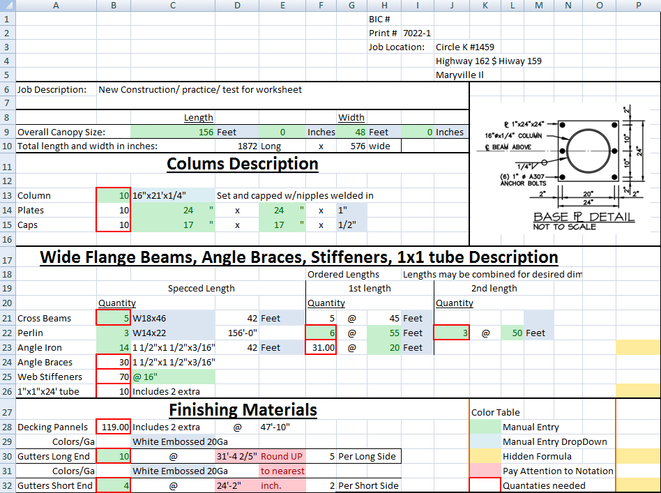Viewport: 661px width, 493px height.
Task: Click Perlin 2nd length quantity 3
Action: 452,333
